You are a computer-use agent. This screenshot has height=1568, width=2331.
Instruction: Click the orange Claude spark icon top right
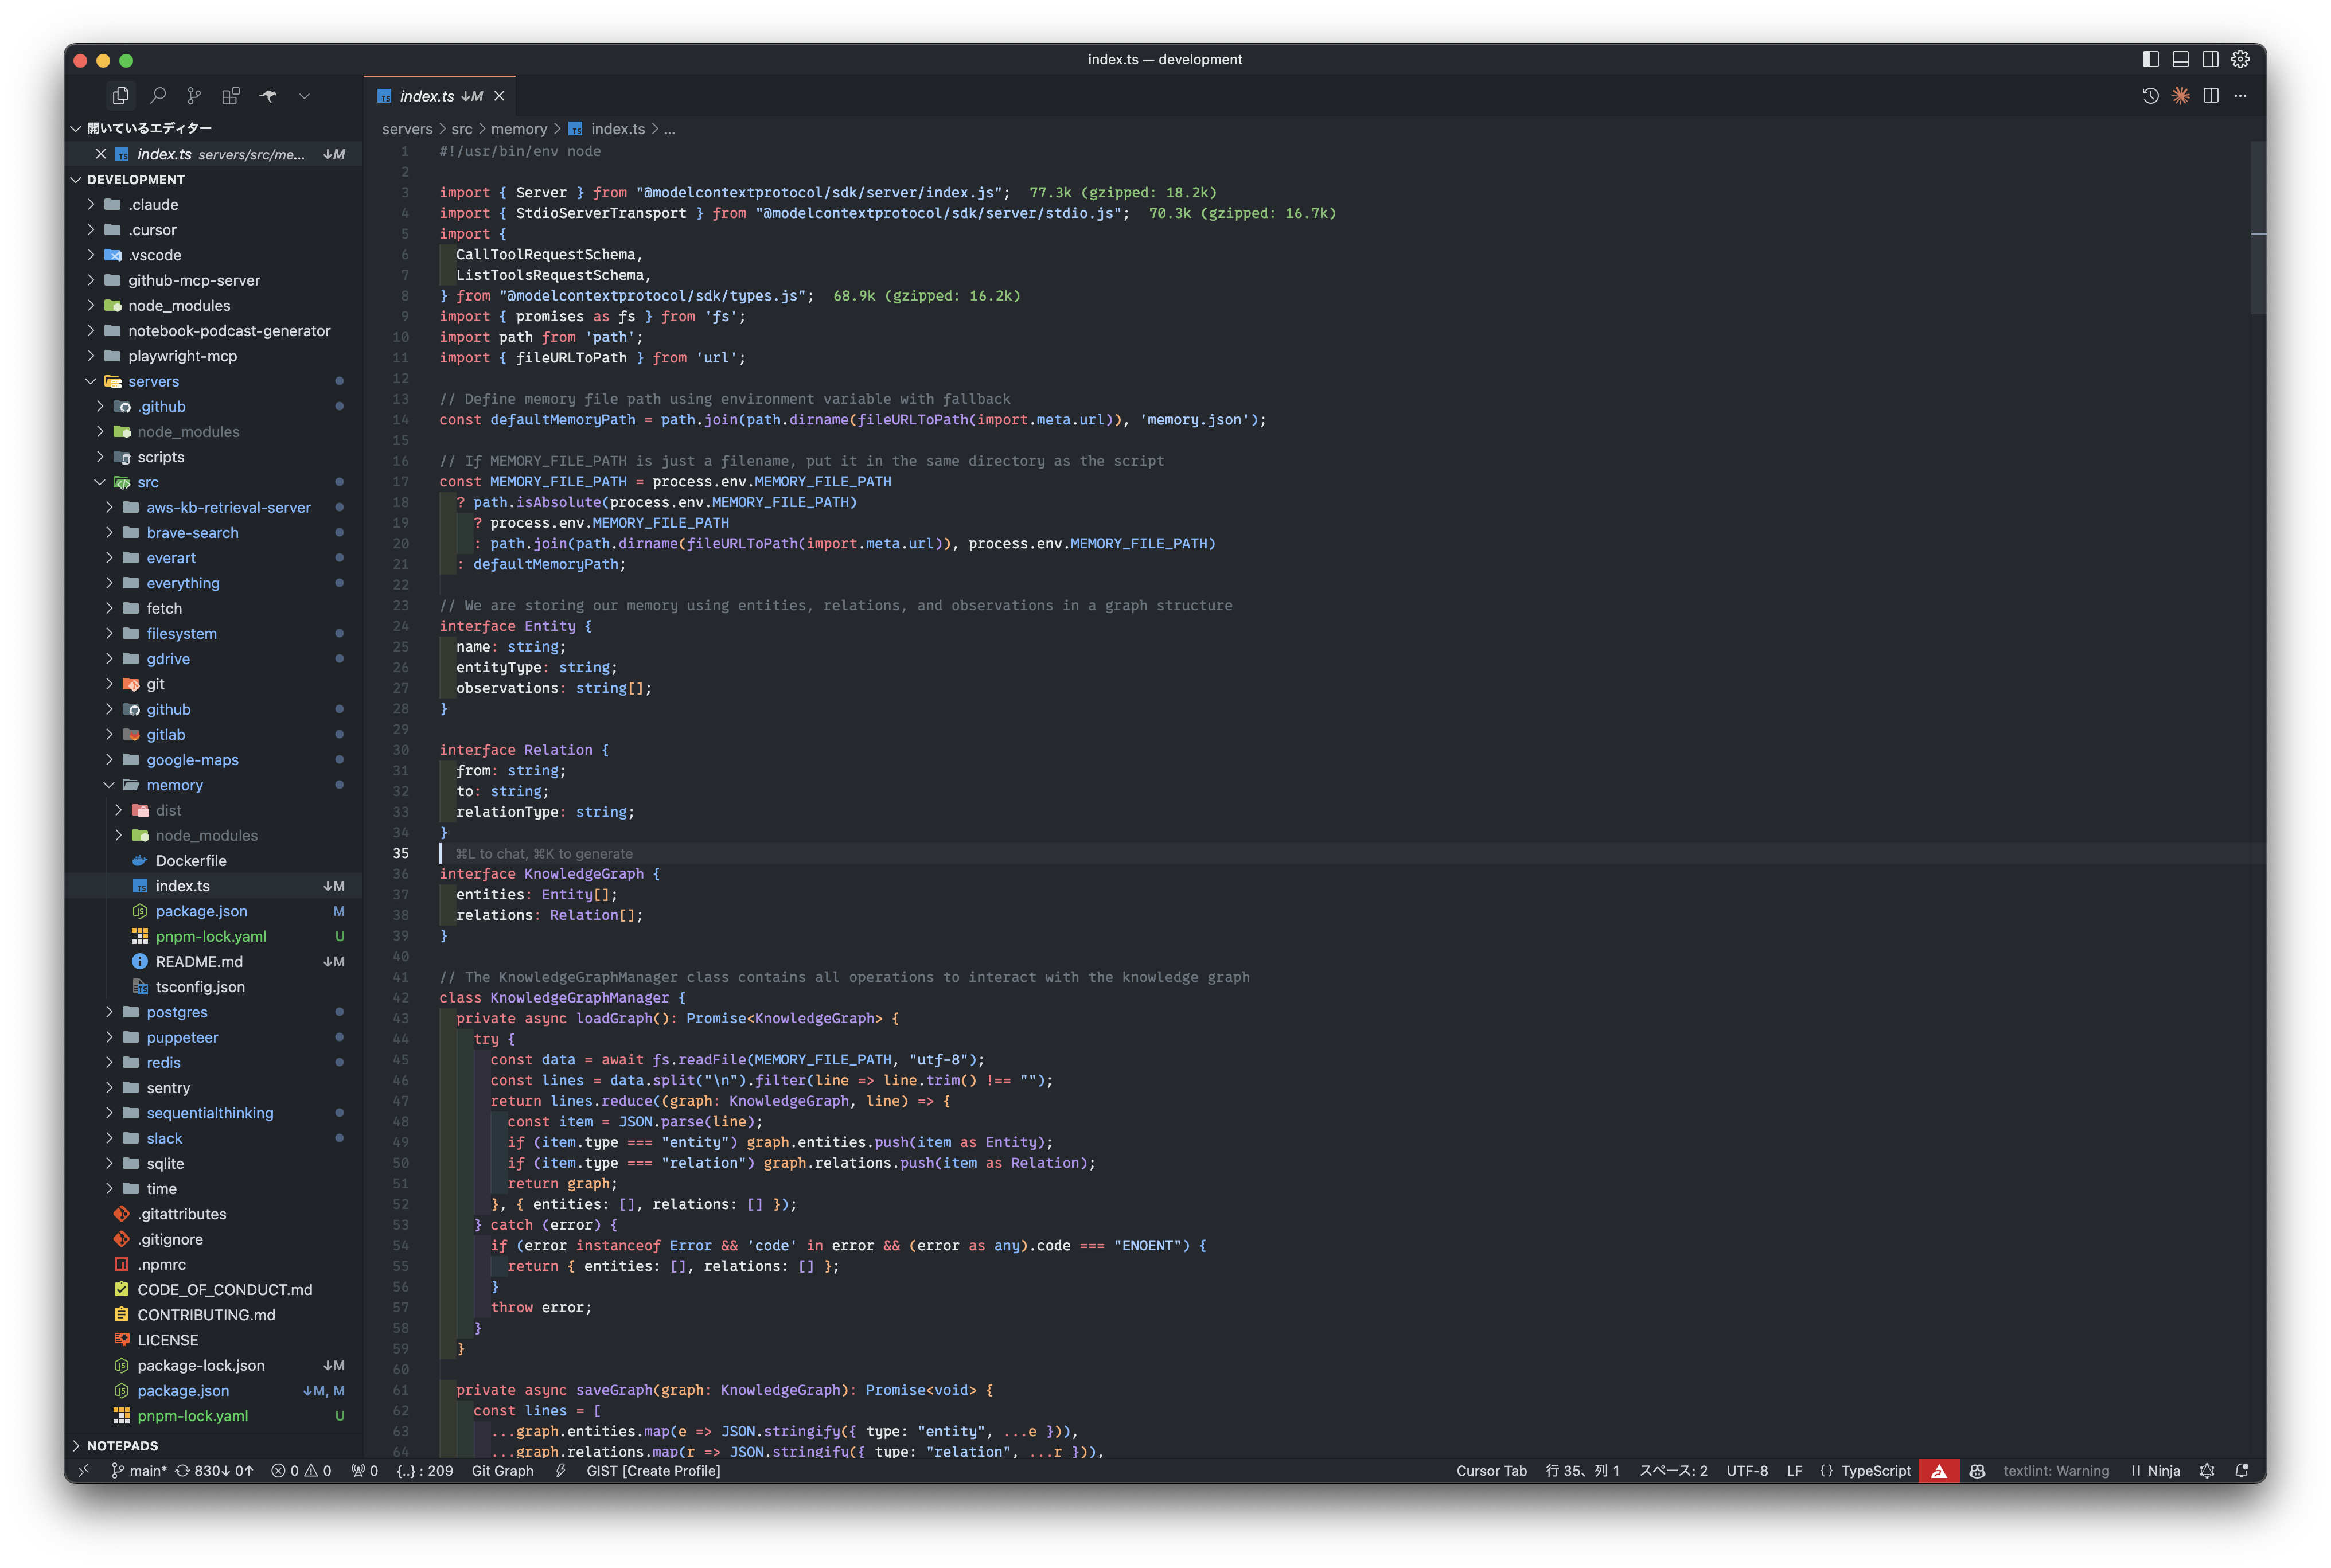coord(2180,95)
